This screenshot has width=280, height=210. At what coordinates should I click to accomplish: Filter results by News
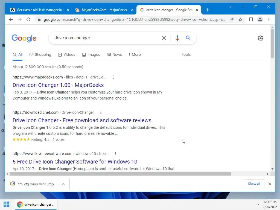115,55
